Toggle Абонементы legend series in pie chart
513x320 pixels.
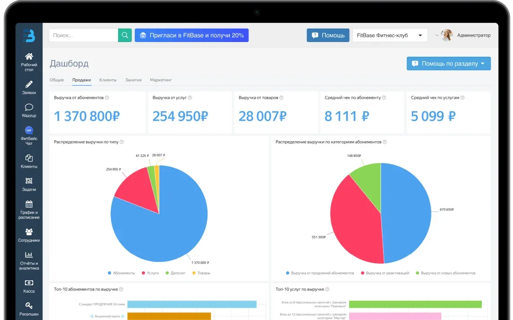121,273
